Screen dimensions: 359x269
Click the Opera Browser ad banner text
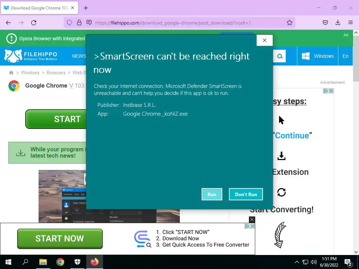(x=52, y=39)
